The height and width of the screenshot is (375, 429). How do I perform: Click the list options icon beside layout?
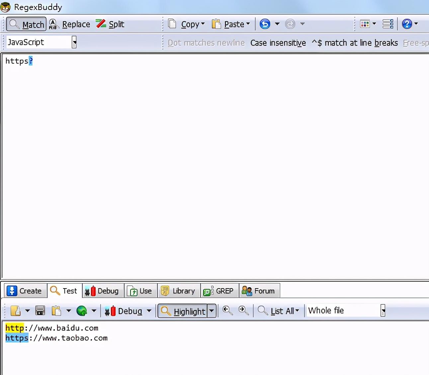coord(388,24)
